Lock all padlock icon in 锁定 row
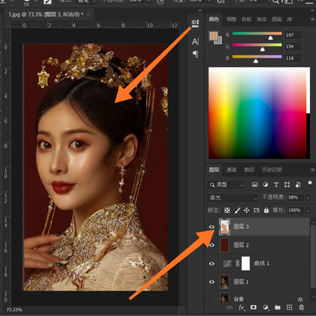Screen dimensions: 316x316 266,210
